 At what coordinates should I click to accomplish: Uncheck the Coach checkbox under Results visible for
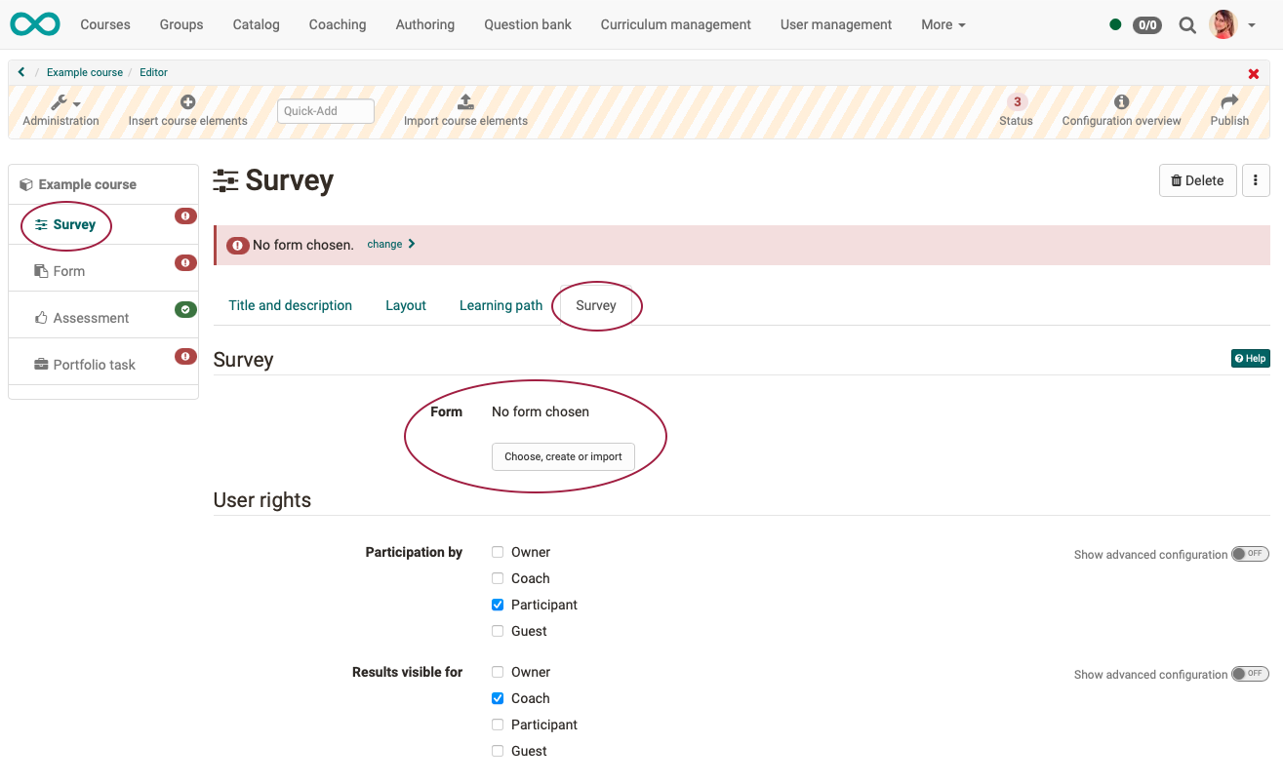498,697
